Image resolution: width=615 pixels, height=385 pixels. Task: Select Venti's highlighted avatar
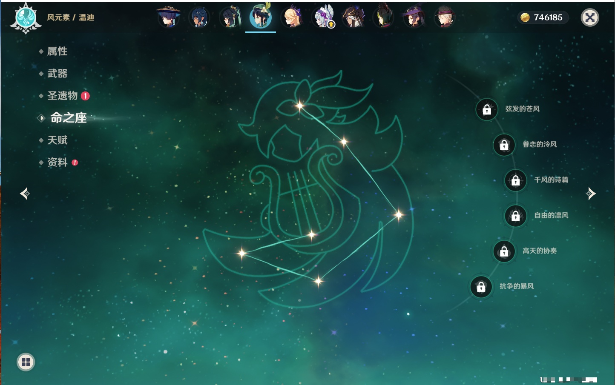point(261,17)
